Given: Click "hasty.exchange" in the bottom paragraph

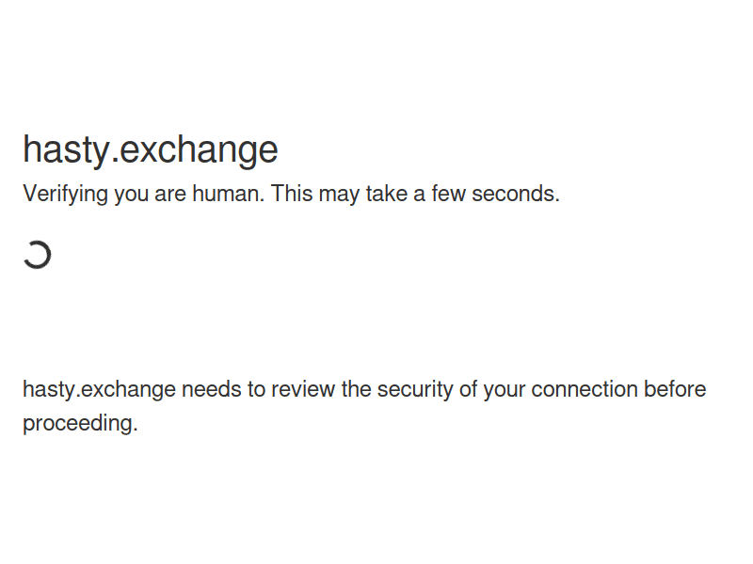Looking at the screenshot, I should (x=99, y=390).
